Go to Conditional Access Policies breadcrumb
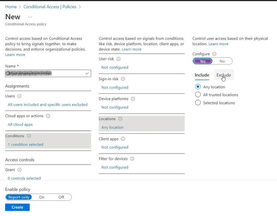Image resolution: width=277 pixels, height=216 pixels. [x=50, y=7]
